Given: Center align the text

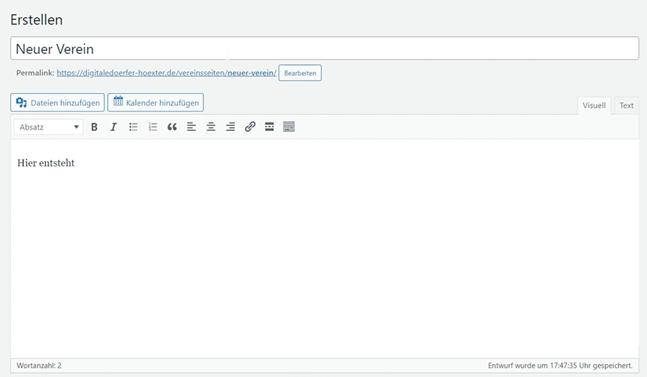Looking at the screenshot, I should [x=211, y=127].
